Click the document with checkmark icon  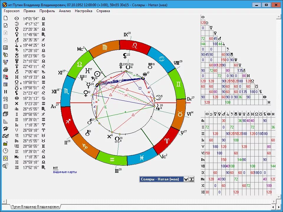(6, 25)
